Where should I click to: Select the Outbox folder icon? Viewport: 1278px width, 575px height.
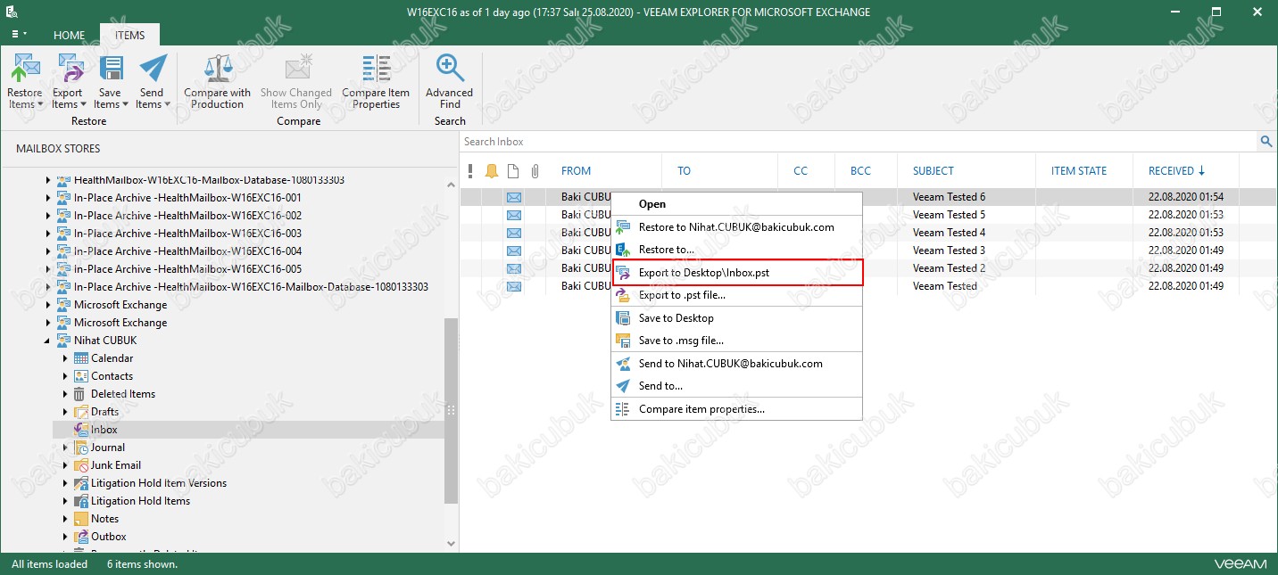[81, 537]
